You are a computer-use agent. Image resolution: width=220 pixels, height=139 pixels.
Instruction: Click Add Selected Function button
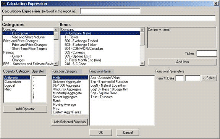(x=70, y=122)
